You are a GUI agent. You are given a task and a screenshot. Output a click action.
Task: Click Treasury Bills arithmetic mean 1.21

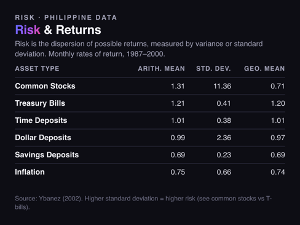[x=178, y=103]
